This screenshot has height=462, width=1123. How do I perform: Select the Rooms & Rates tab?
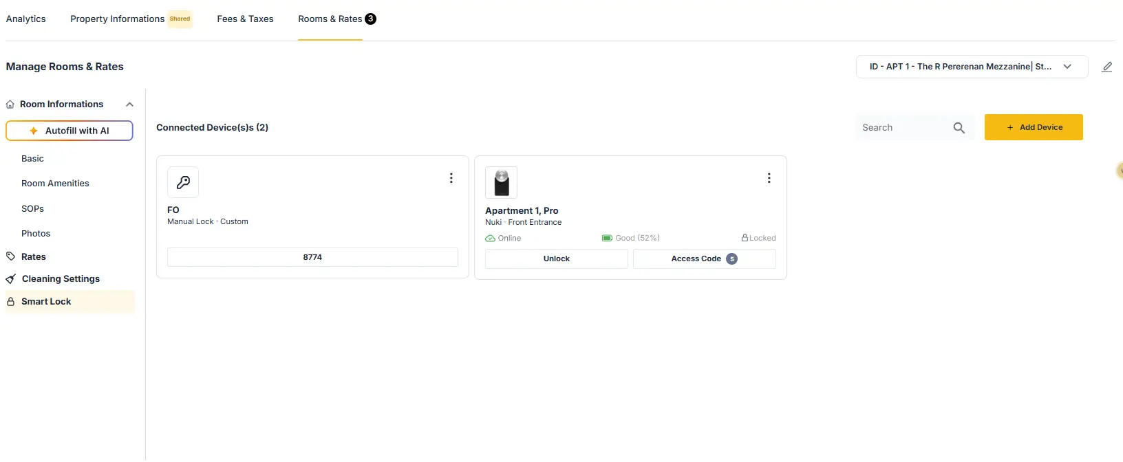tap(330, 19)
